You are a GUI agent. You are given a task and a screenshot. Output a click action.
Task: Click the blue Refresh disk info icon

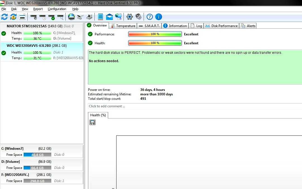4,17
